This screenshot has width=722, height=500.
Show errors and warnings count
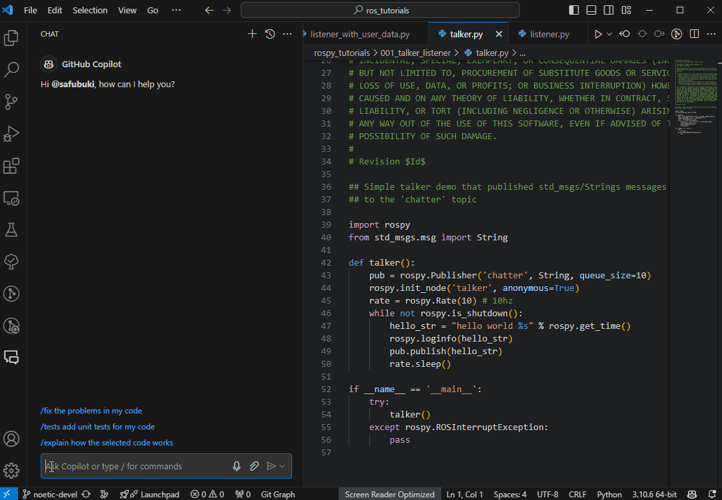207,494
